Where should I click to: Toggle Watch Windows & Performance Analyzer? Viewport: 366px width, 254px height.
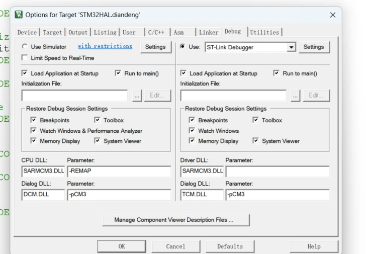[33, 130]
